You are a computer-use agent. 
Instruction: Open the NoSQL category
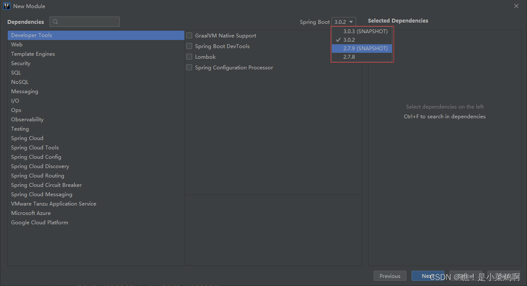tap(96, 82)
